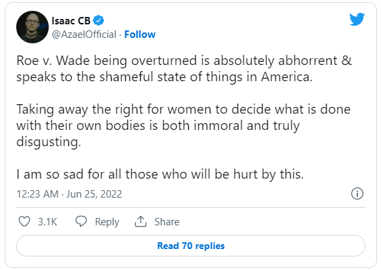
Task: Click the Share text label
Action: [167, 222]
